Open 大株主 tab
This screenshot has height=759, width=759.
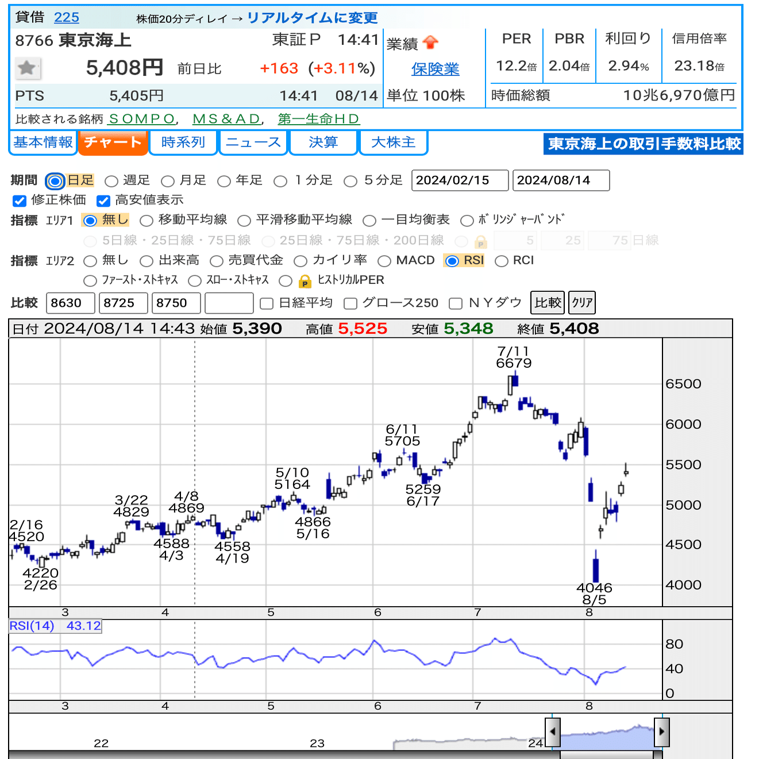coord(394,142)
